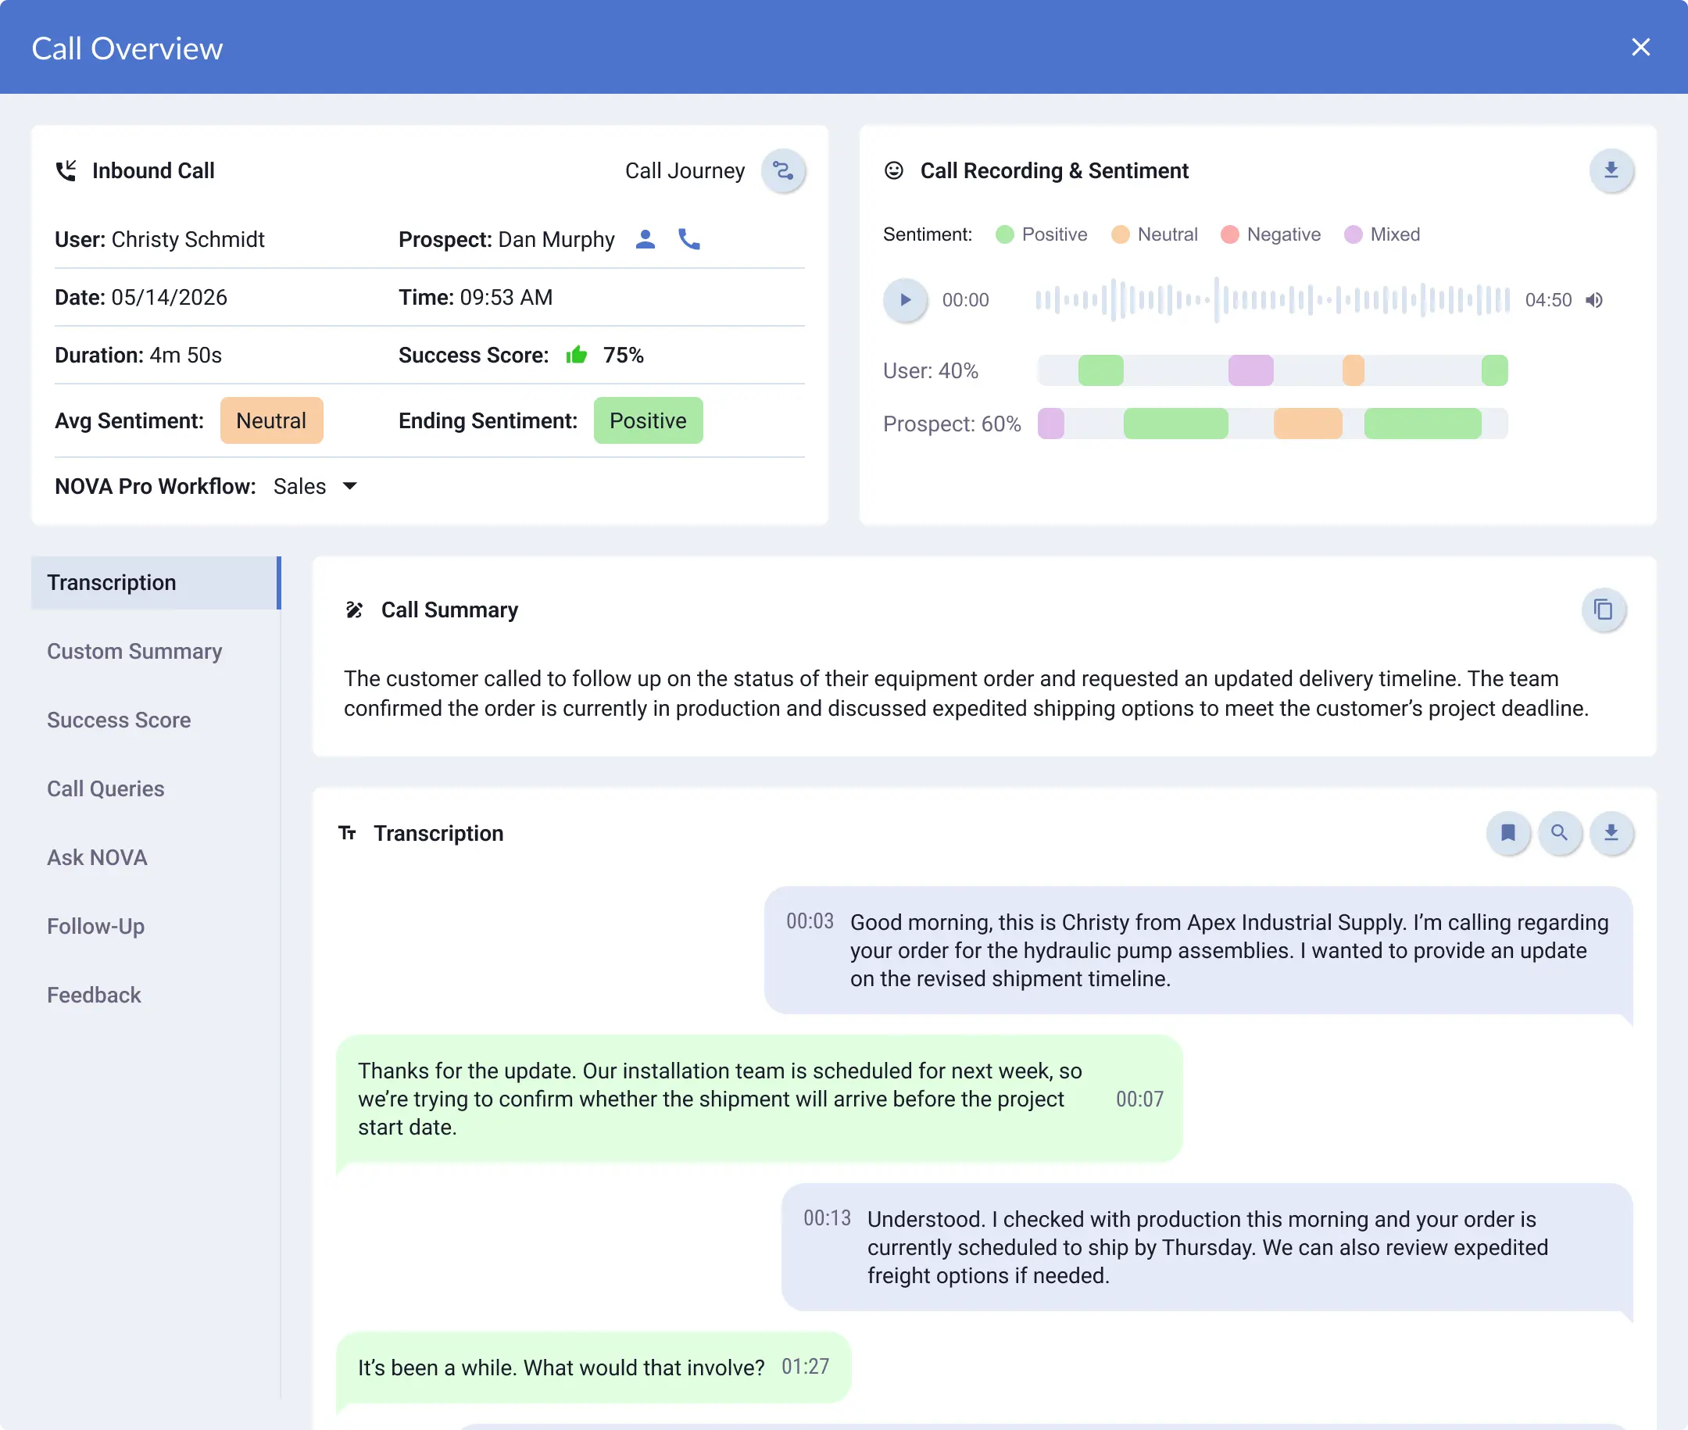Viewport: 1688px width, 1430px height.
Task: Click the Negative sentiment legend dot
Action: (x=1230, y=234)
